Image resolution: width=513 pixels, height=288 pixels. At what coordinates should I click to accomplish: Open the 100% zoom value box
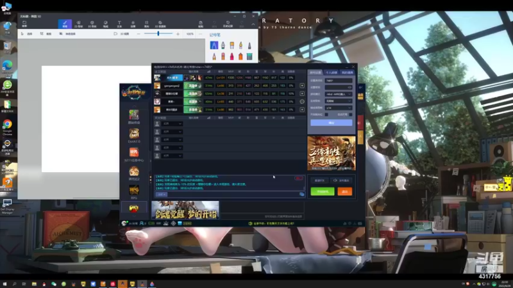190,34
